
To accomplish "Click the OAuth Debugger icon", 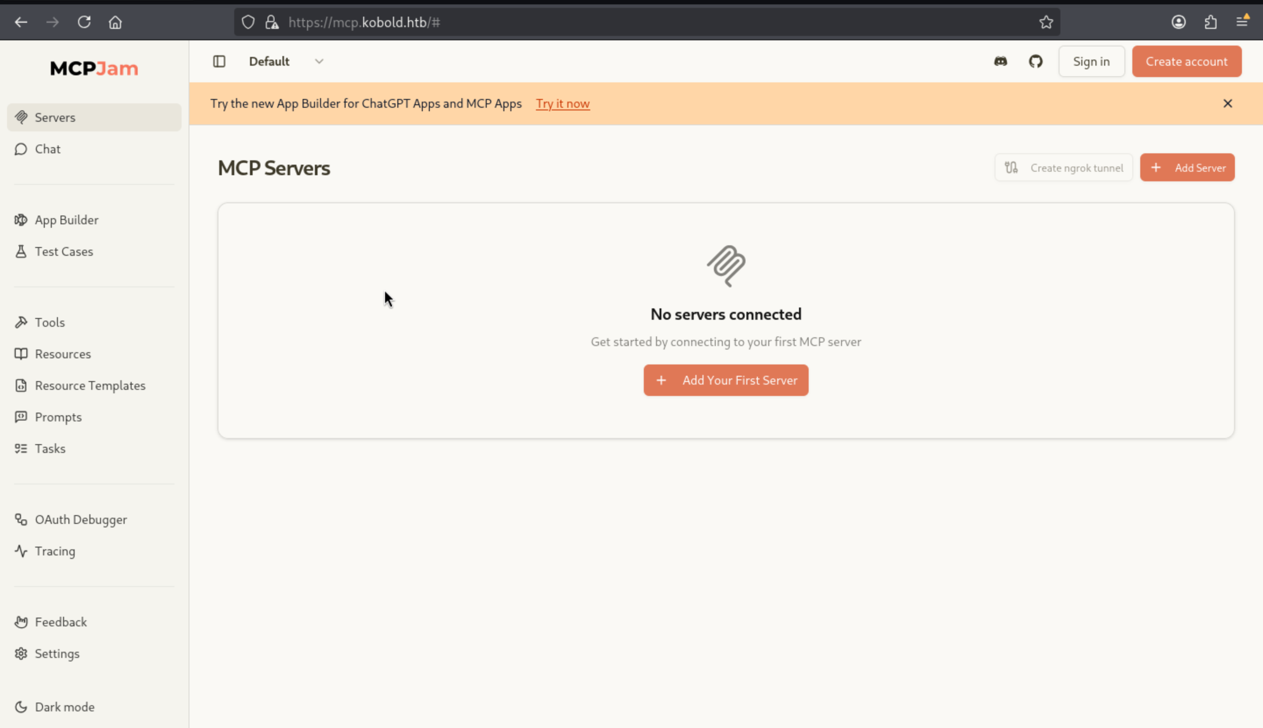I will pos(21,519).
